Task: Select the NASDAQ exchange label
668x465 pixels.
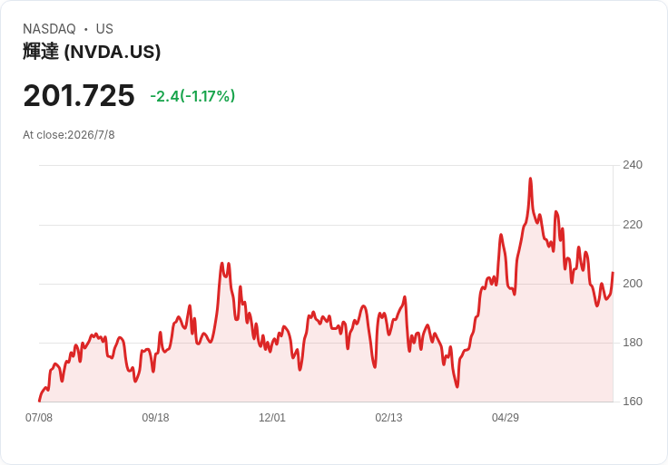Action: click(x=49, y=29)
